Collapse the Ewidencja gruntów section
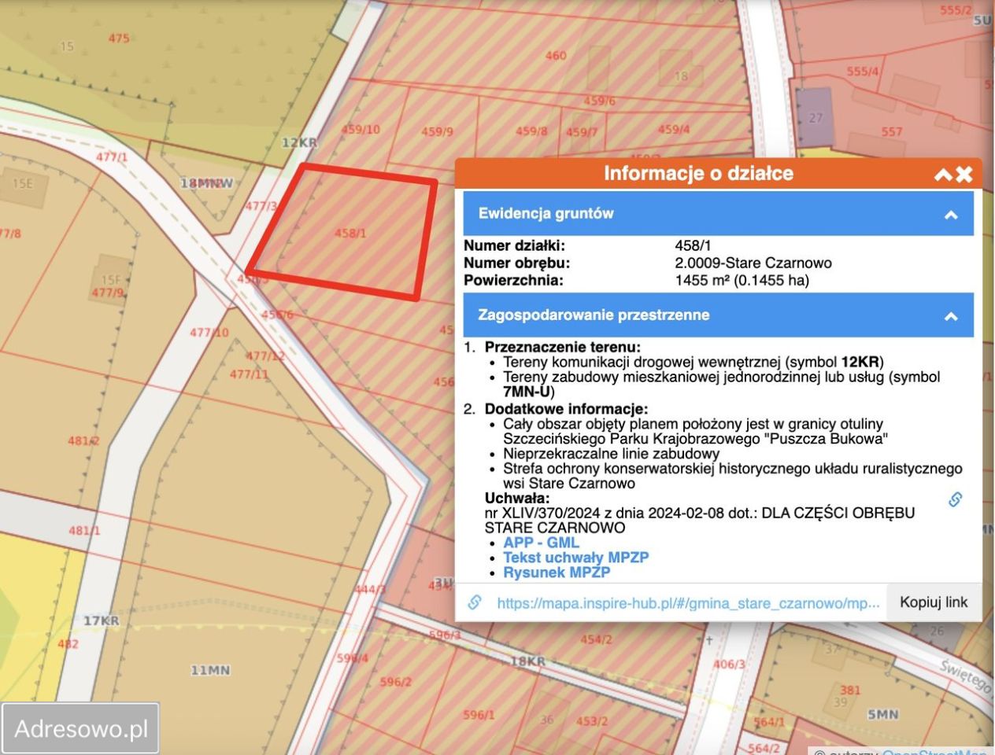The width and height of the screenshot is (995, 755). point(951,215)
